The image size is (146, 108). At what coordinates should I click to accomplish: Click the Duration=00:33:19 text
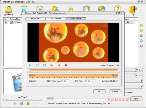coord(110,81)
